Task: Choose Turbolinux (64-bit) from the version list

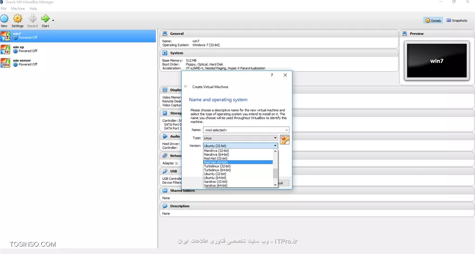Action: click(238, 170)
